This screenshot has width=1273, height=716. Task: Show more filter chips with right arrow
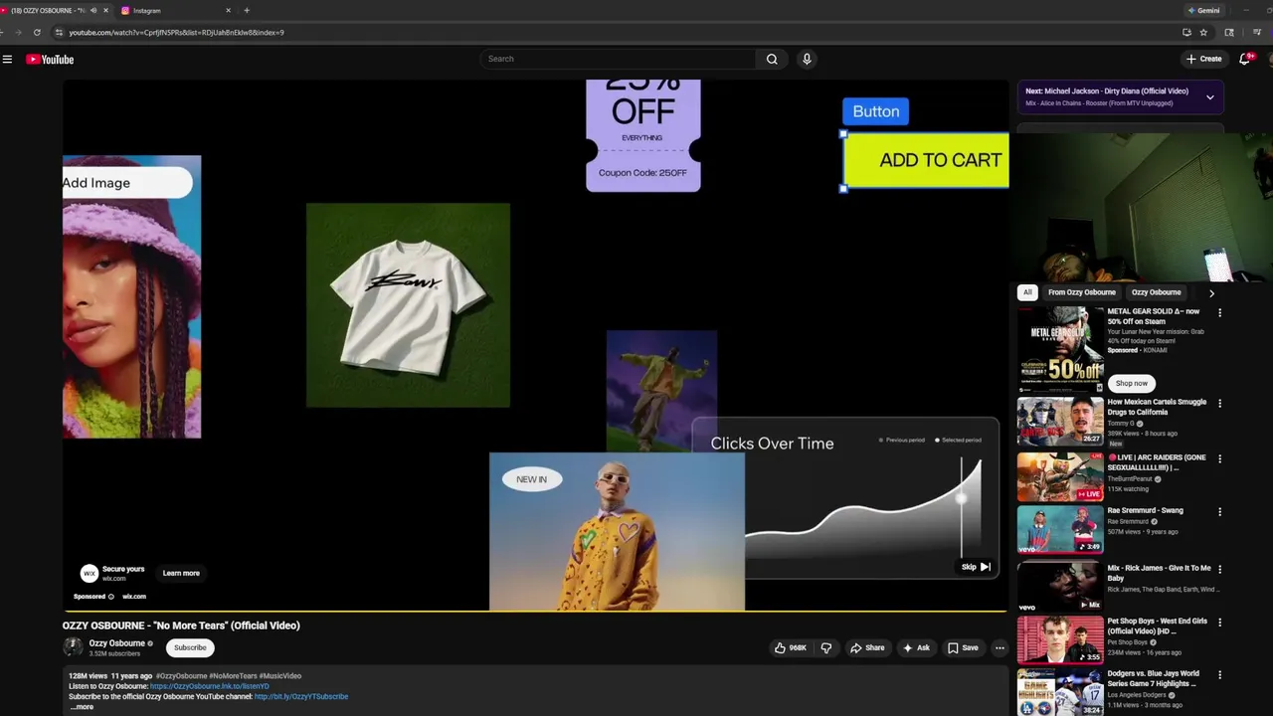click(1211, 293)
